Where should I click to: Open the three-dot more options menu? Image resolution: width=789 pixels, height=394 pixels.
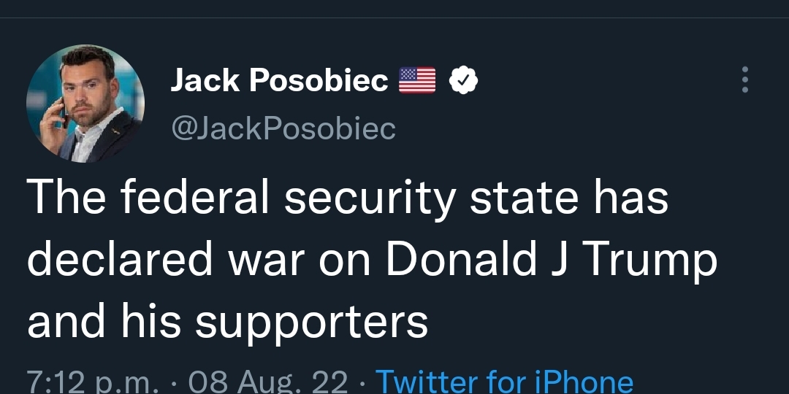pyautogui.click(x=744, y=80)
